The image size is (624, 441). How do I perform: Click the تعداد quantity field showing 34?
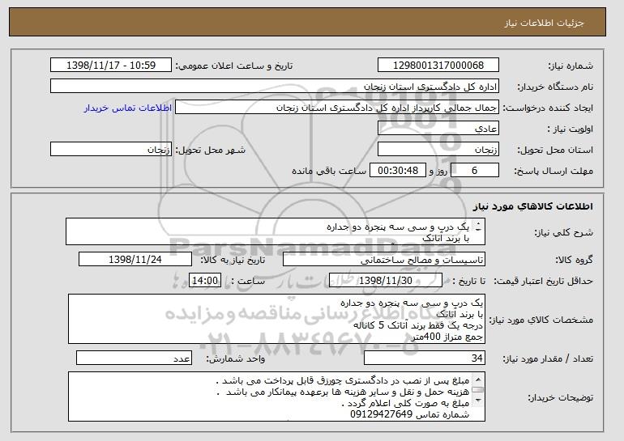tap(425, 358)
